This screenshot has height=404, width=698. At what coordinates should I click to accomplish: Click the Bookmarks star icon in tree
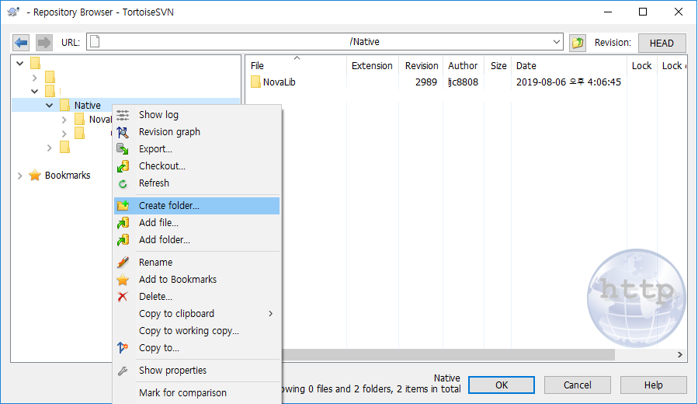(x=35, y=175)
